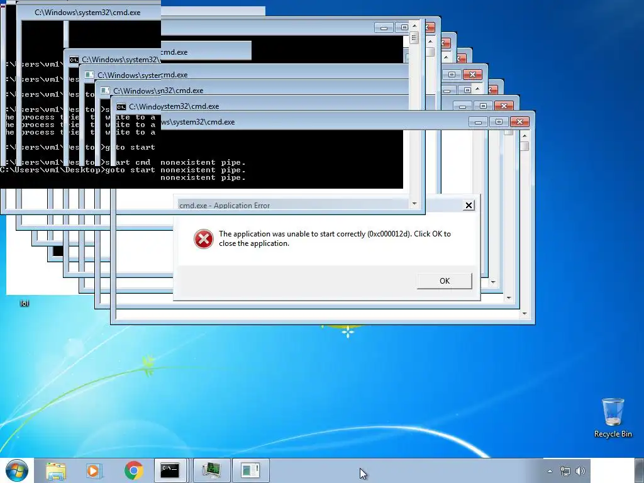The height and width of the screenshot is (483, 644).
Task: Click the green monitor taskbar icon
Action: 211,470
